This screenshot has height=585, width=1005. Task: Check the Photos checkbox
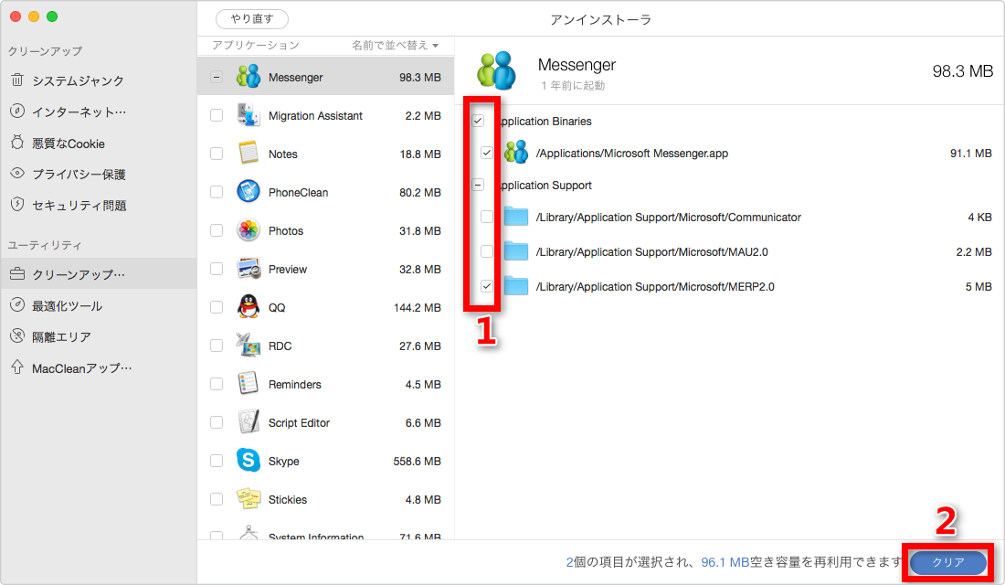[217, 230]
